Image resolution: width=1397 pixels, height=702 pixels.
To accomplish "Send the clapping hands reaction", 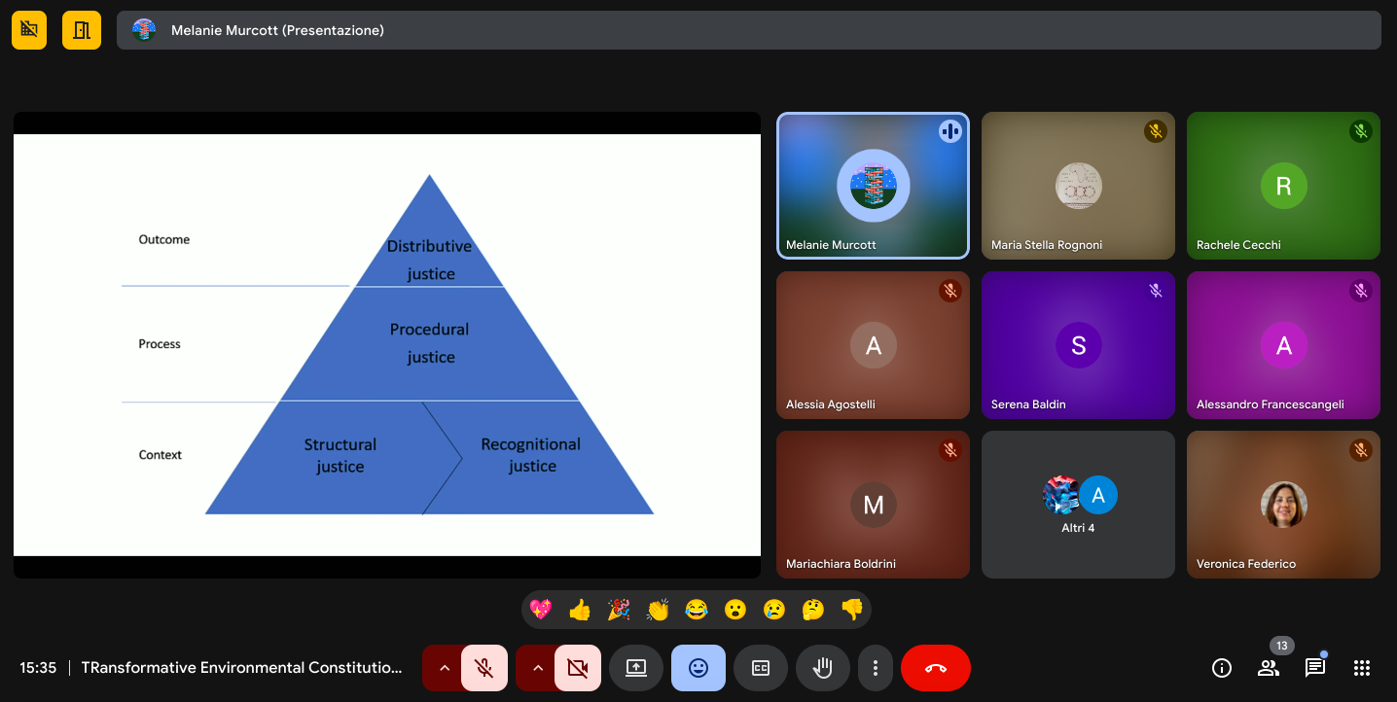I will pos(658,610).
